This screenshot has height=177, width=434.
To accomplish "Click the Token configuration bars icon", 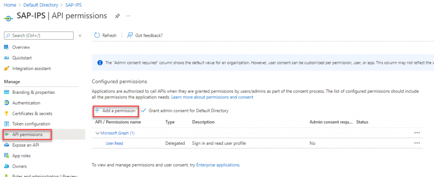I will pyautogui.click(x=7, y=124).
